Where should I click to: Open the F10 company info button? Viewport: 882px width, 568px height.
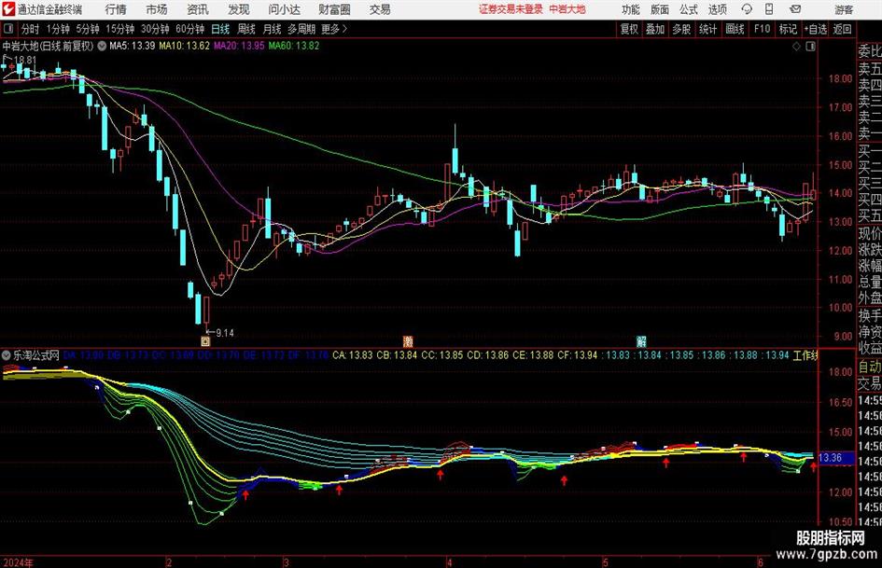(763, 29)
